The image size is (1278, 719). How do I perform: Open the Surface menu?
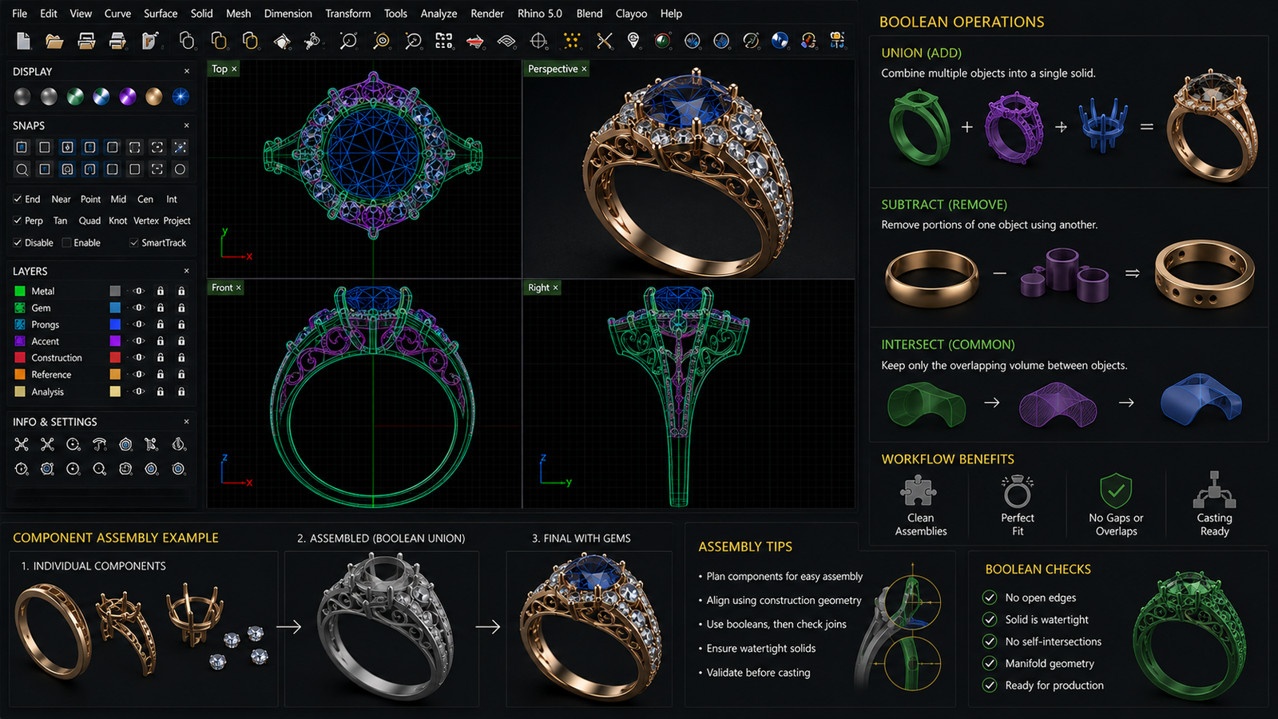click(x=161, y=14)
